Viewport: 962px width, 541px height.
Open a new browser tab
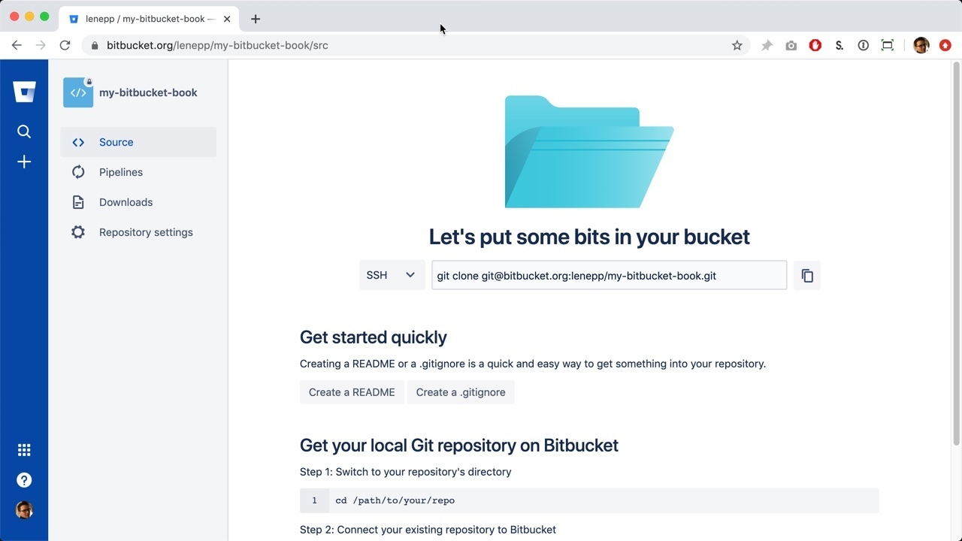(256, 19)
